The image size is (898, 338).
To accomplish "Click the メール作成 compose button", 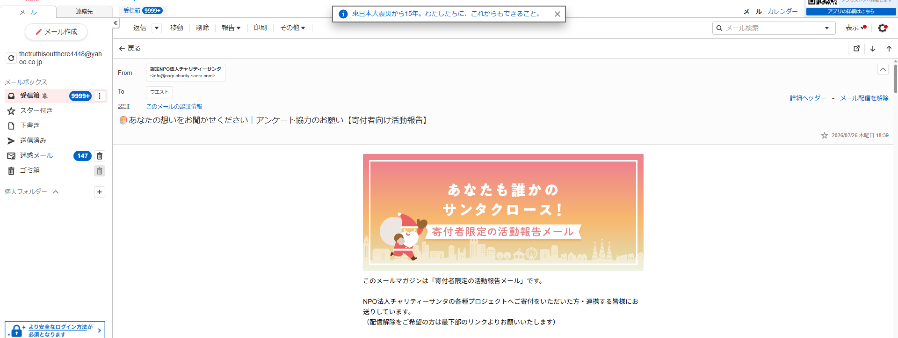I will pos(56,32).
